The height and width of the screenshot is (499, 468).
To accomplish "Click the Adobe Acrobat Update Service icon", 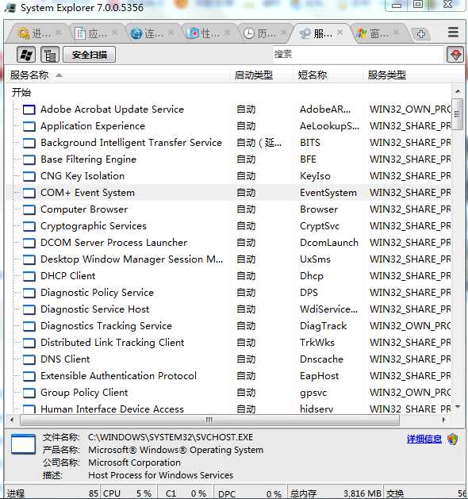I will (29, 109).
